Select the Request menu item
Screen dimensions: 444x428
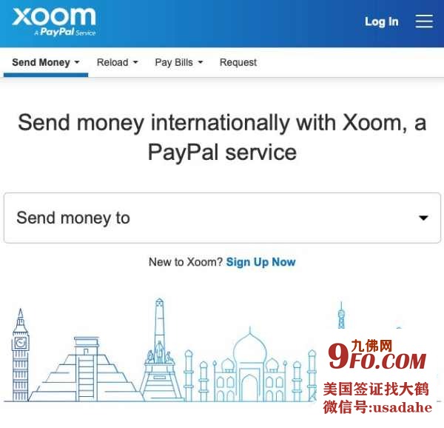pos(238,62)
